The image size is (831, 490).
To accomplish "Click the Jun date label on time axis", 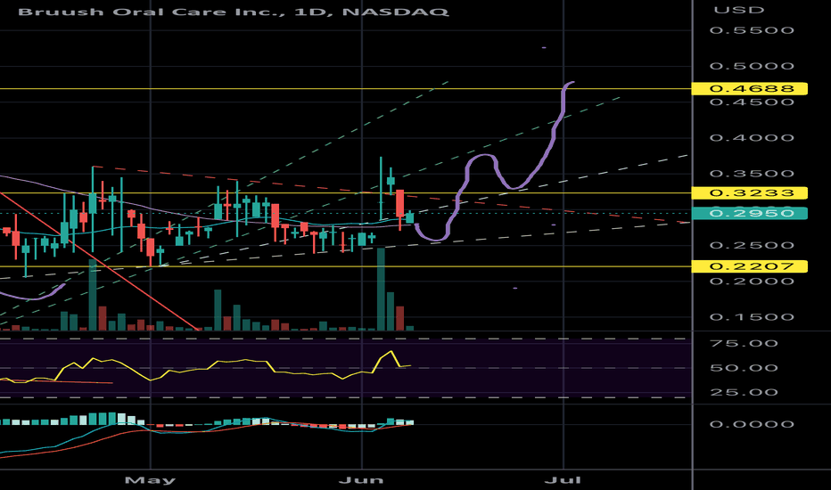I will (x=361, y=480).
